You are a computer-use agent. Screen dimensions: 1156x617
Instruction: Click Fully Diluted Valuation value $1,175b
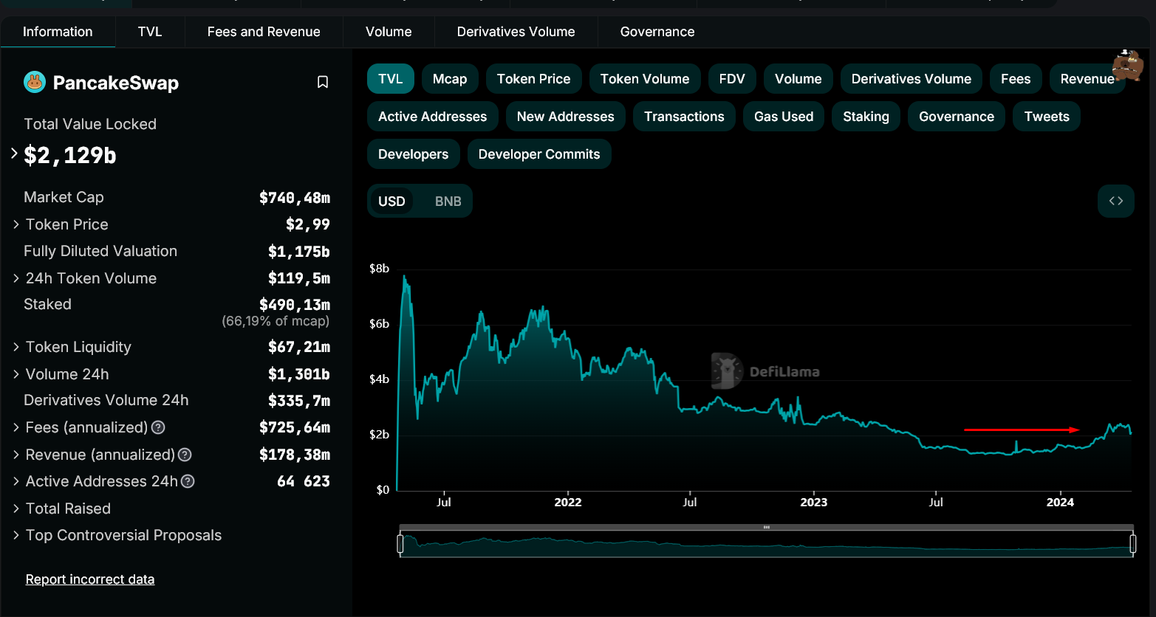click(299, 251)
